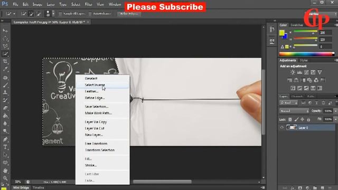Image resolution: width=338 pixels, height=190 pixels.
Task: Add a Curves adjustment
Action: tap(306, 72)
